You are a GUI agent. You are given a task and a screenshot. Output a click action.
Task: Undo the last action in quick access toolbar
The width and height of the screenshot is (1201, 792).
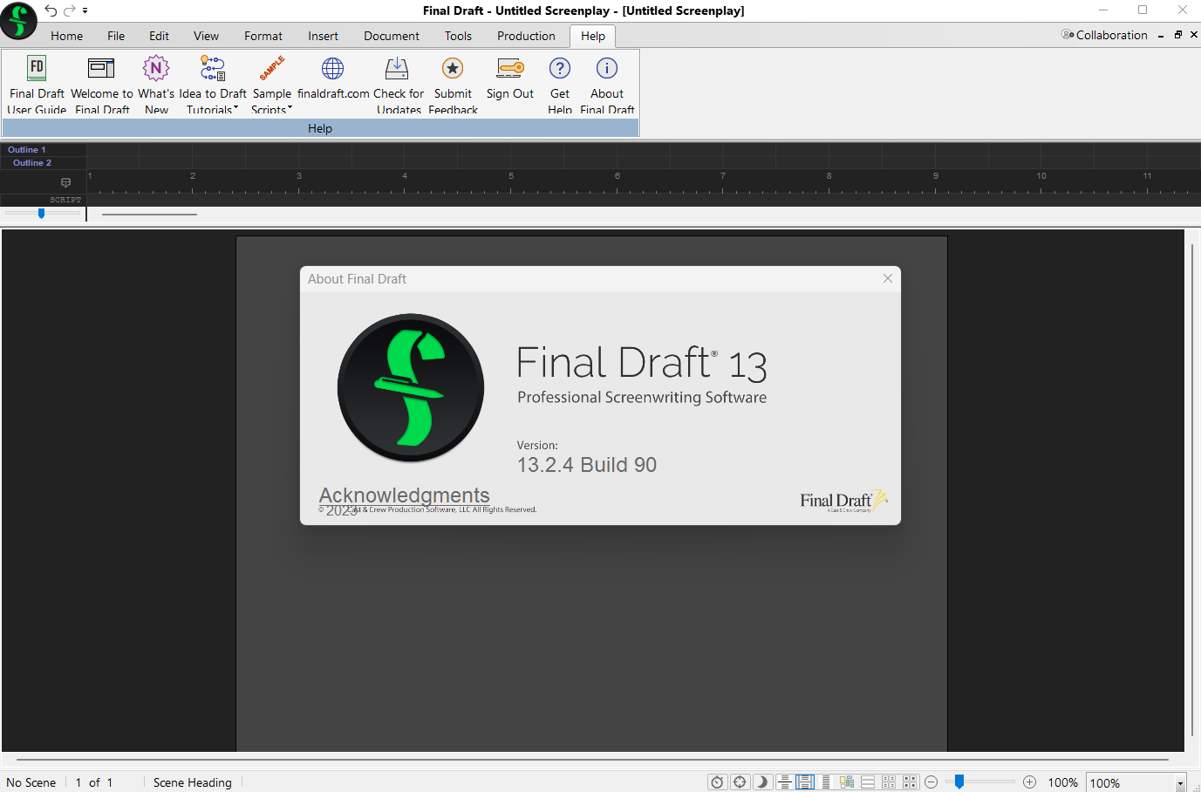[x=51, y=10]
